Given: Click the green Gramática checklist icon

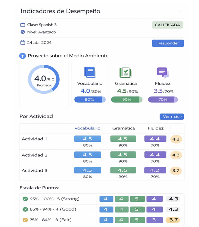Looking at the screenshot, I should click(125, 73).
